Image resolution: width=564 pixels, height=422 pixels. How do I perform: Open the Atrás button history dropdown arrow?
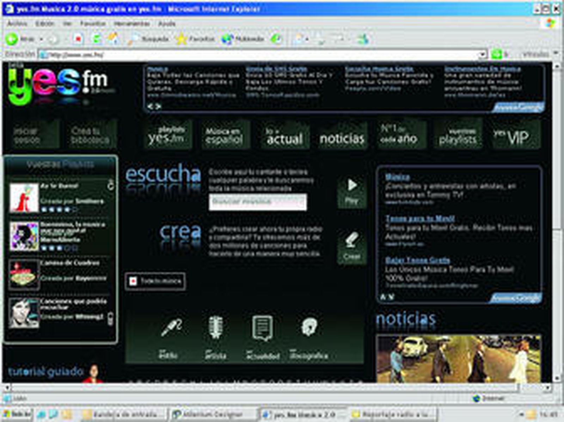click(x=41, y=39)
